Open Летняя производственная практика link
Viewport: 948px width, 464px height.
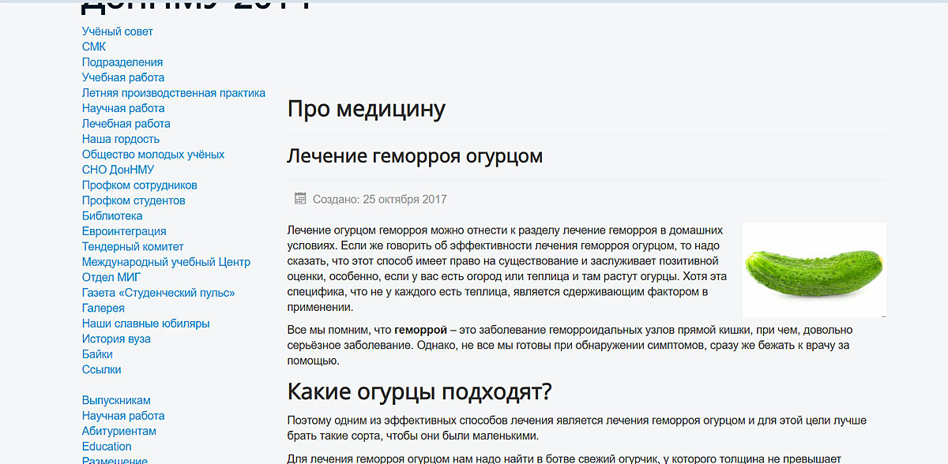[174, 93]
